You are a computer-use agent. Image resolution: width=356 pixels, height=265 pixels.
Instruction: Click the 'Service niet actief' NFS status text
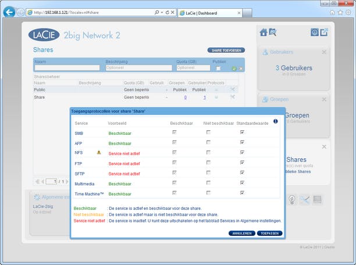[x=124, y=153]
